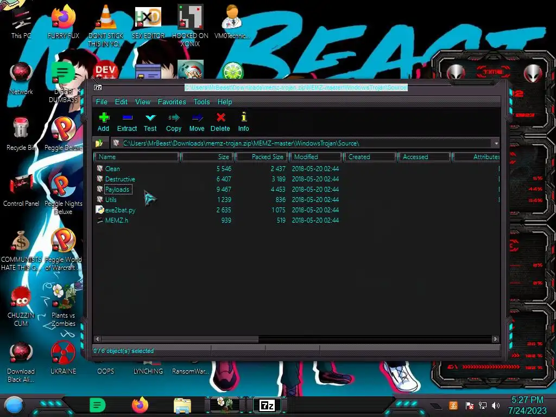This screenshot has height=417, width=556.
Task: Sort the list by Name column
Action: pos(136,157)
